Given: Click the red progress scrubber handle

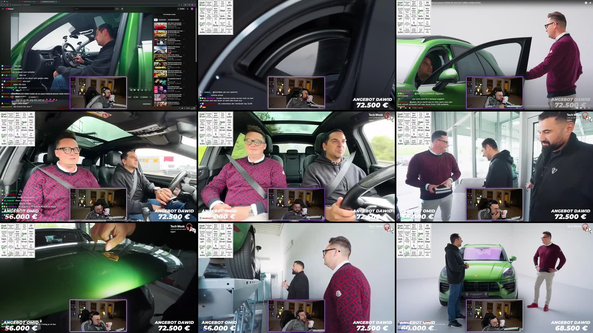Looking at the screenshot, I should tap(430, 106).
